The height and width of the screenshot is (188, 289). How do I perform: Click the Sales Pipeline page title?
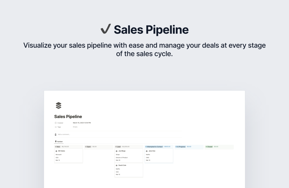click(68, 117)
